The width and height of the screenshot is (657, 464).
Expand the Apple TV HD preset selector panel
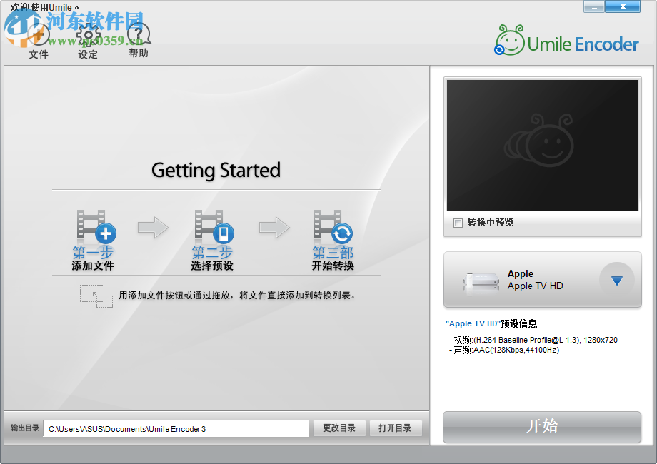click(543, 278)
